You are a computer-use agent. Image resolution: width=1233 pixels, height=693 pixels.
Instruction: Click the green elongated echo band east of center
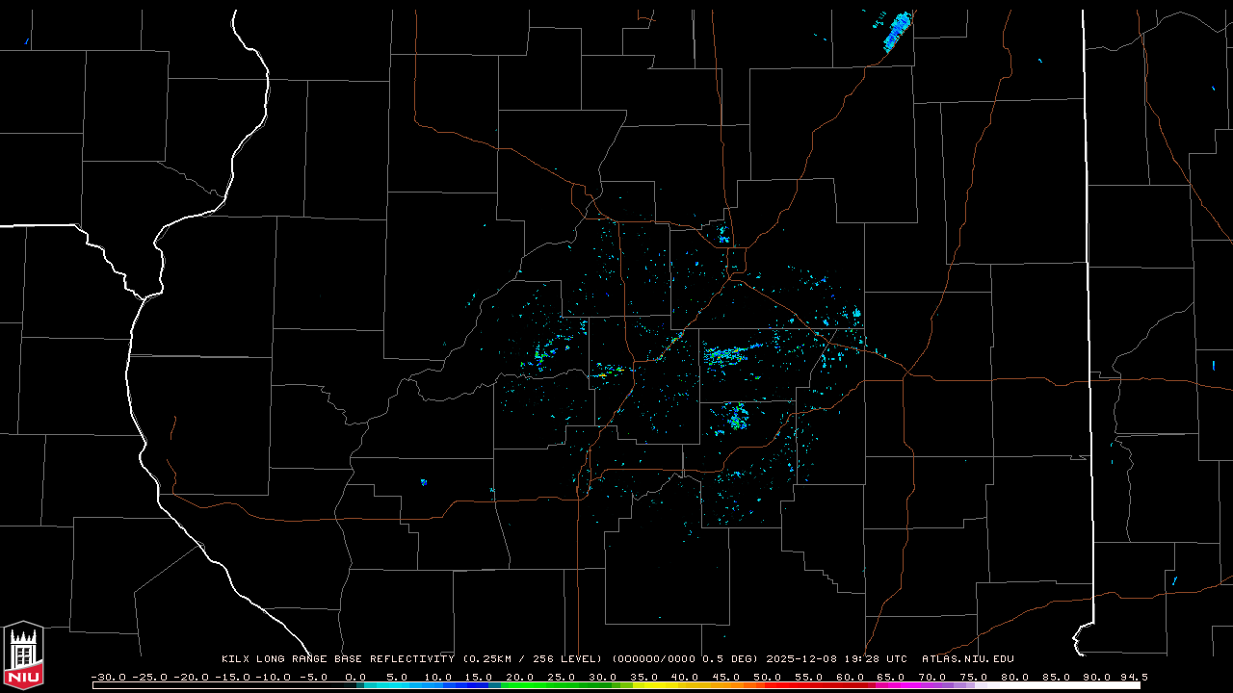729,356
